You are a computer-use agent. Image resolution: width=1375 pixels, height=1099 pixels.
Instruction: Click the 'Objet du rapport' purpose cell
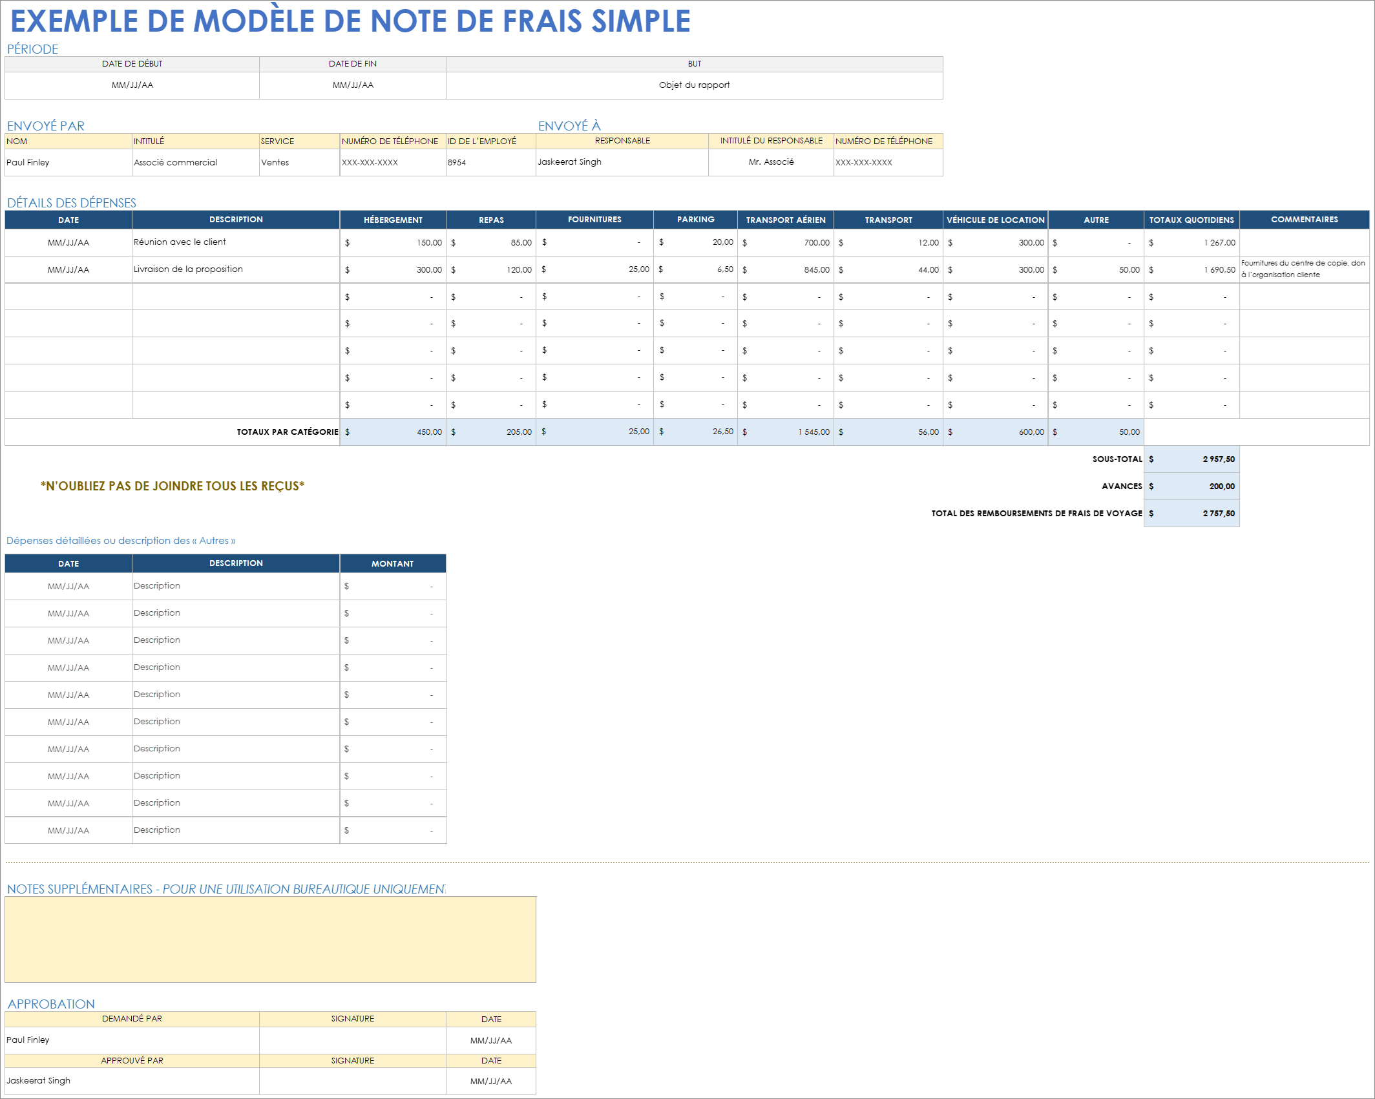(x=694, y=85)
